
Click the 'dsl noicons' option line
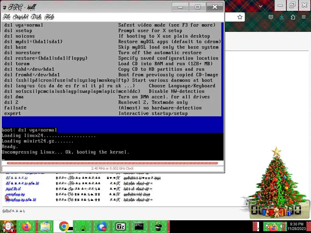point(19,36)
